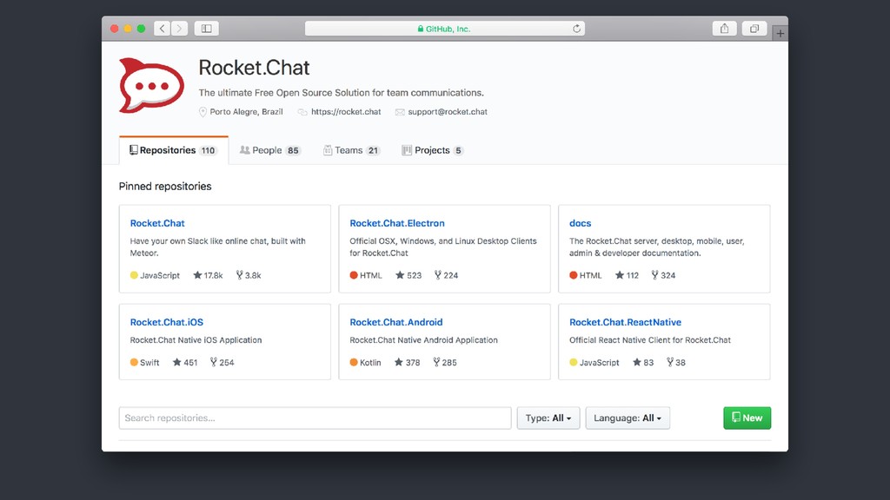Click the envelope icon beside support email
Viewport: 890px width, 500px height.
click(x=400, y=112)
